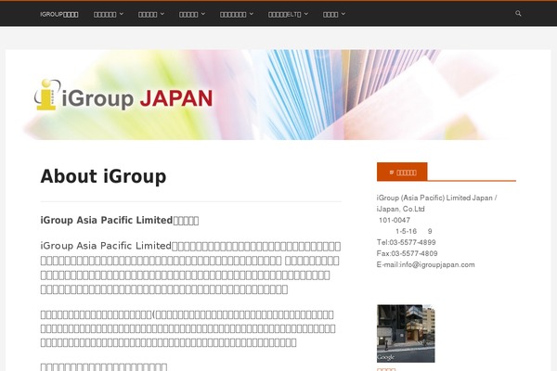Click the iGroup JAPAN logo
557x371 pixels.
[x=123, y=96]
